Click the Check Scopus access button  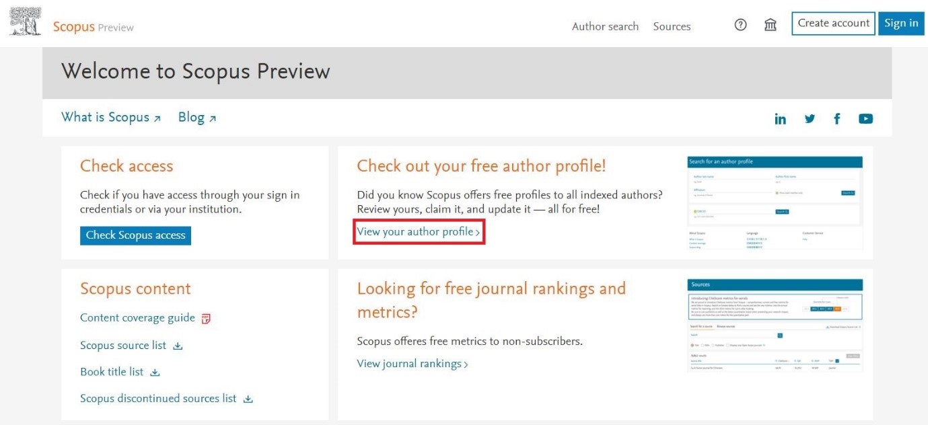[135, 235]
